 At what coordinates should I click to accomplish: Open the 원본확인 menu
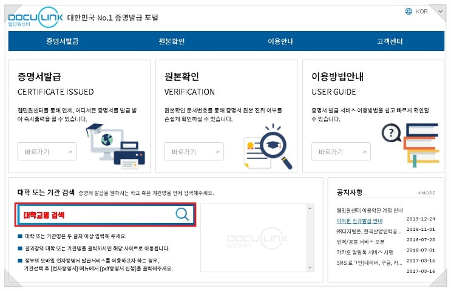pyautogui.click(x=172, y=41)
